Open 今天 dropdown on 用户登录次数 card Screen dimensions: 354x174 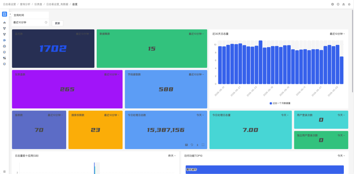click(341, 115)
